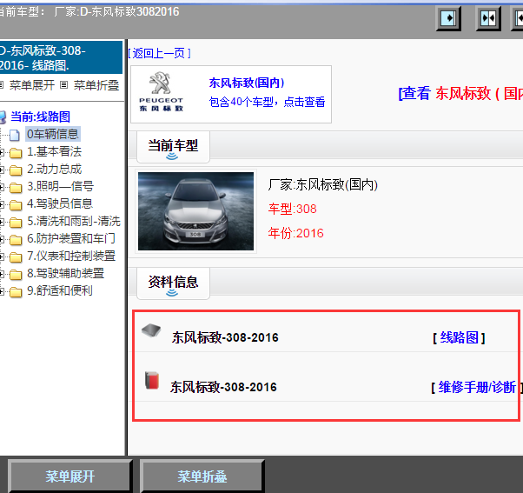Image resolution: width=523 pixels, height=493 pixels.
Task: Click the red book icon beside 维修手册 row
Action: 152,380
